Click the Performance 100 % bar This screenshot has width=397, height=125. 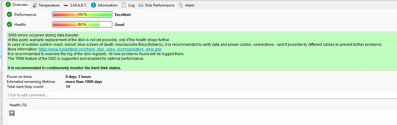pyautogui.click(x=82, y=14)
